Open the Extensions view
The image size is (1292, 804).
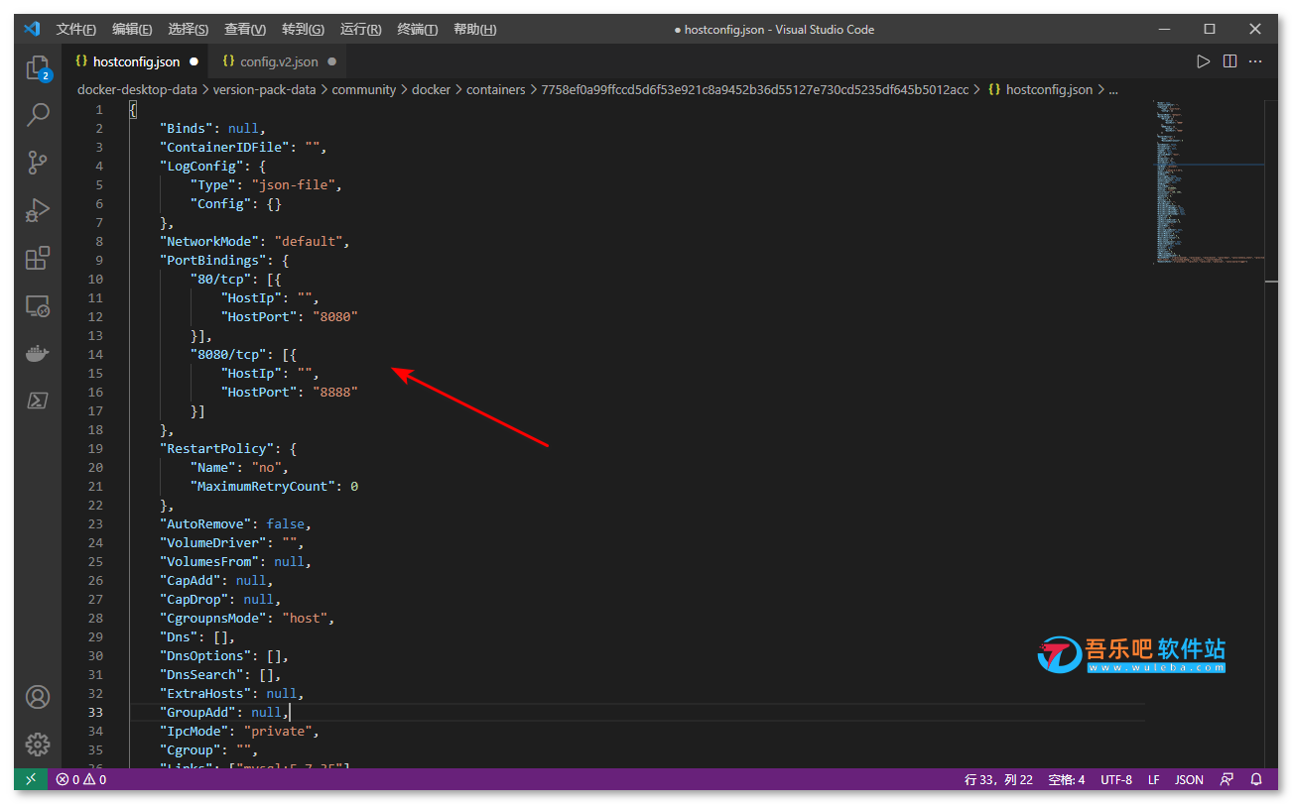(x=37, y=258)
